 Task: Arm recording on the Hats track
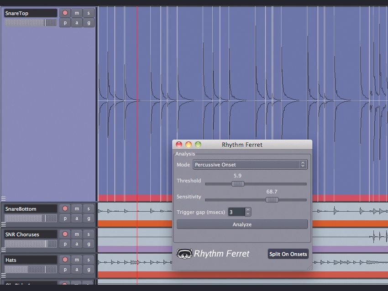point(65,260)
